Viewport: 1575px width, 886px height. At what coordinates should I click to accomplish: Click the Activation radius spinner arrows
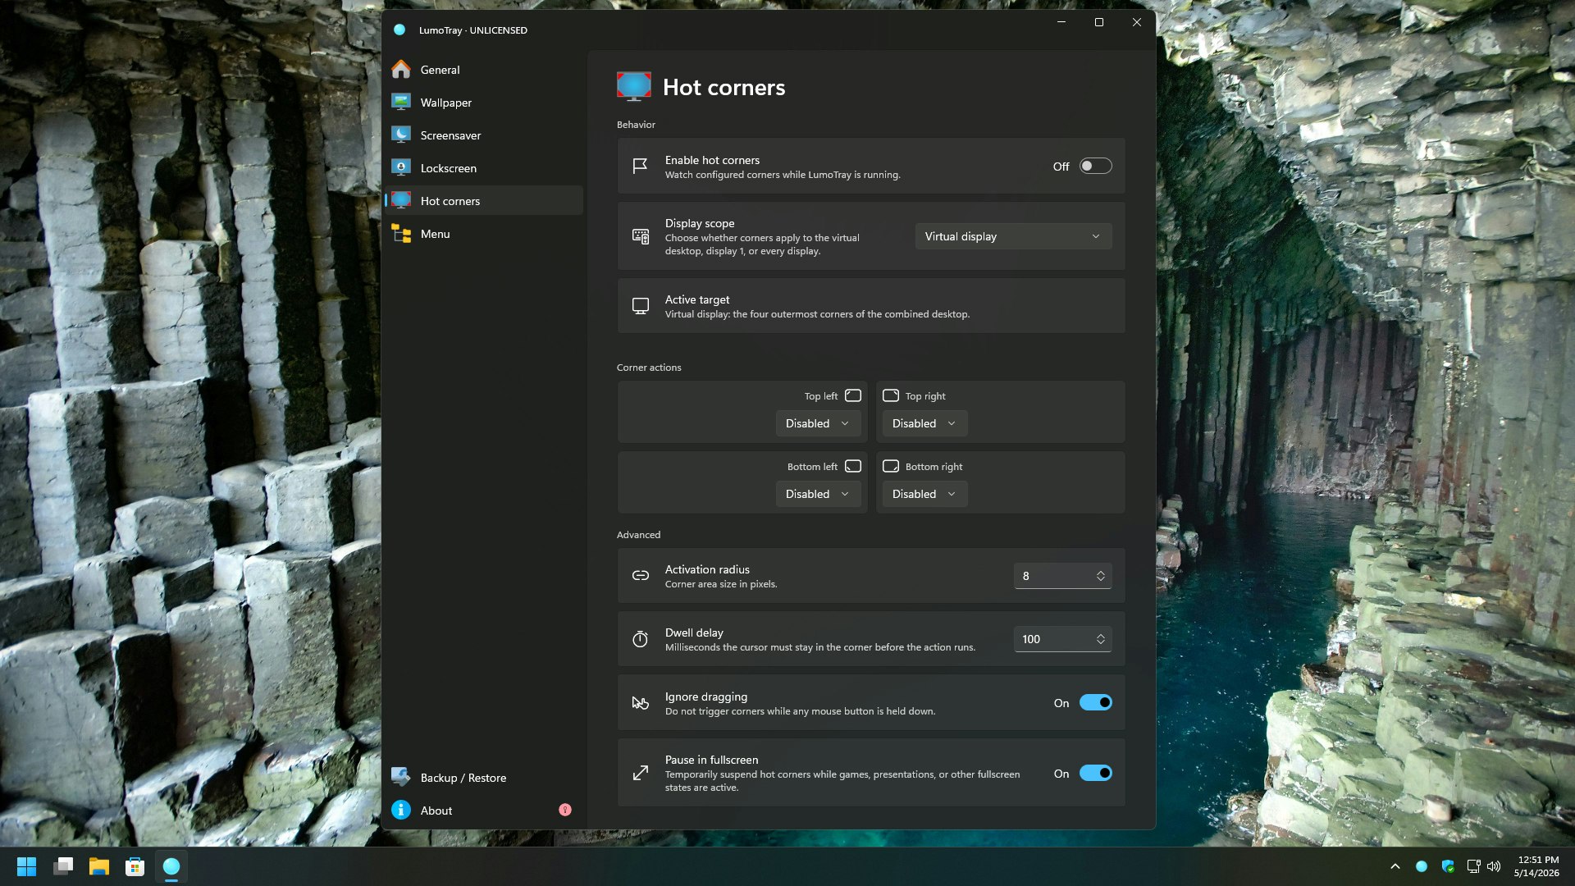1101,576
